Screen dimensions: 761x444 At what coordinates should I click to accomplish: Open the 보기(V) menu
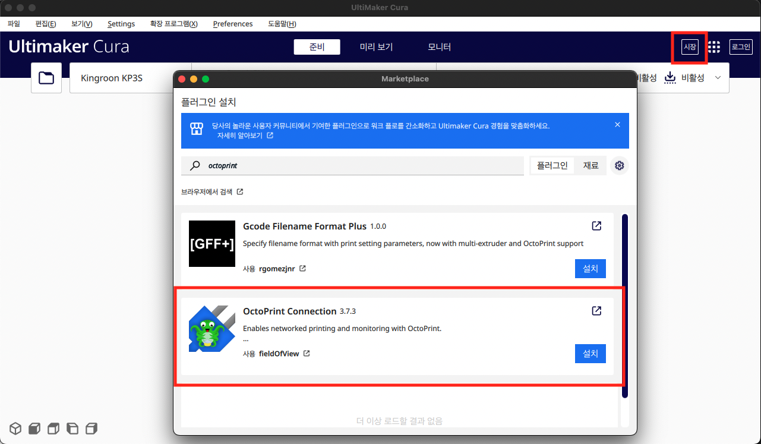coord(82,24)
